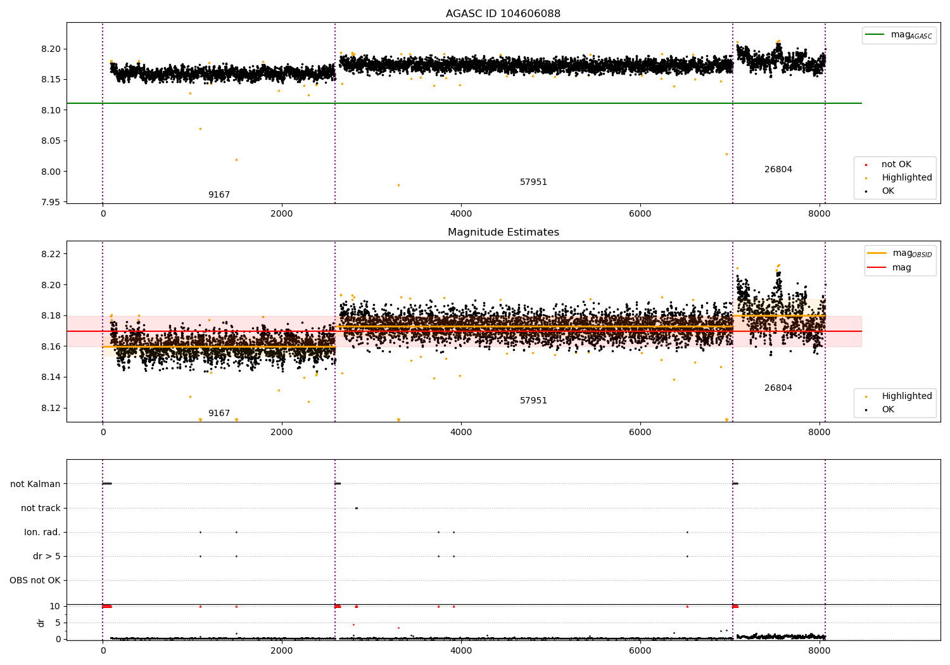Click the 8.15 y-tick in top plot
Viewport: 950px width, 665px height.
point(51,79)
